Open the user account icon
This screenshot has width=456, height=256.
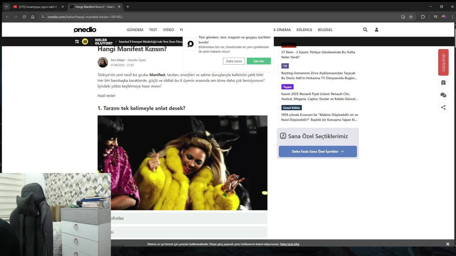tap(377, 30)
